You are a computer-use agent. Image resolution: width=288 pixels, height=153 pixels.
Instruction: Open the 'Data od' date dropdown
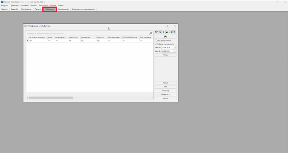[x=175, y=48]
